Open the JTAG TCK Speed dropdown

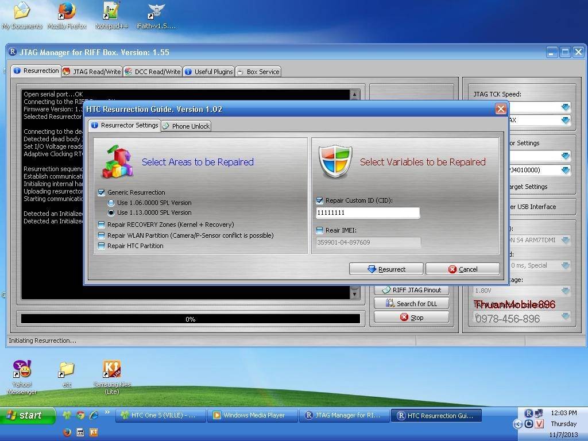pyautogui.click(x=566, y=107)
